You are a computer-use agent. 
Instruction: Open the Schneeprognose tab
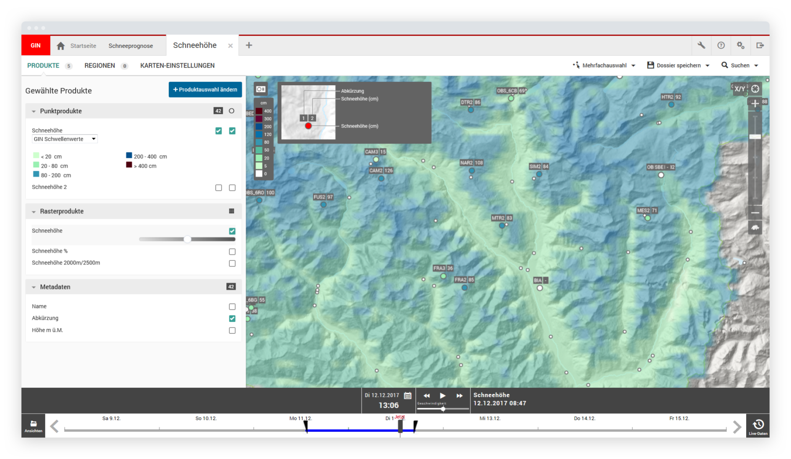pos(131,46)
